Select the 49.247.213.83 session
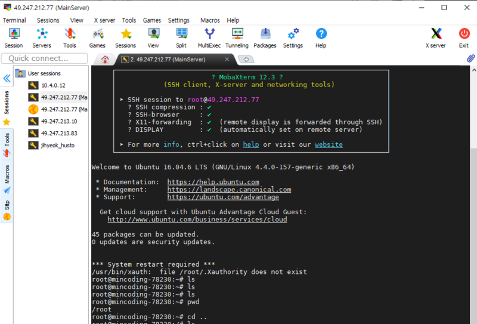This screenshot has width=477, height=324. [x=52, y=134]
